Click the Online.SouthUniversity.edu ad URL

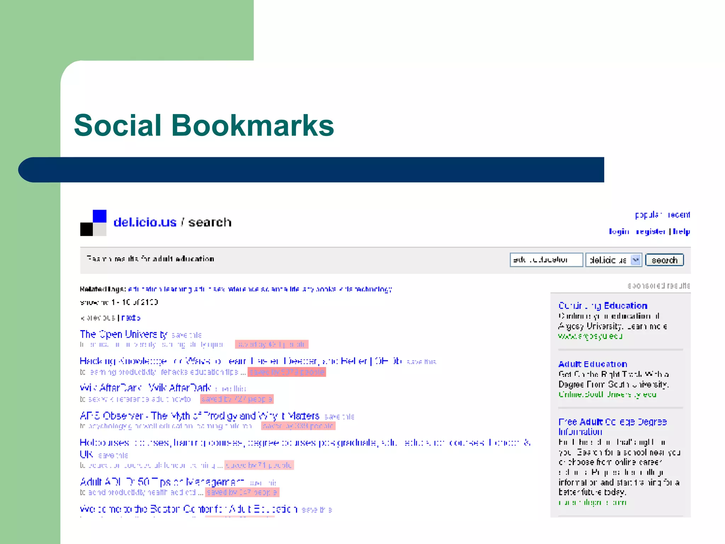pyautogui.click(x=607, y=395)
